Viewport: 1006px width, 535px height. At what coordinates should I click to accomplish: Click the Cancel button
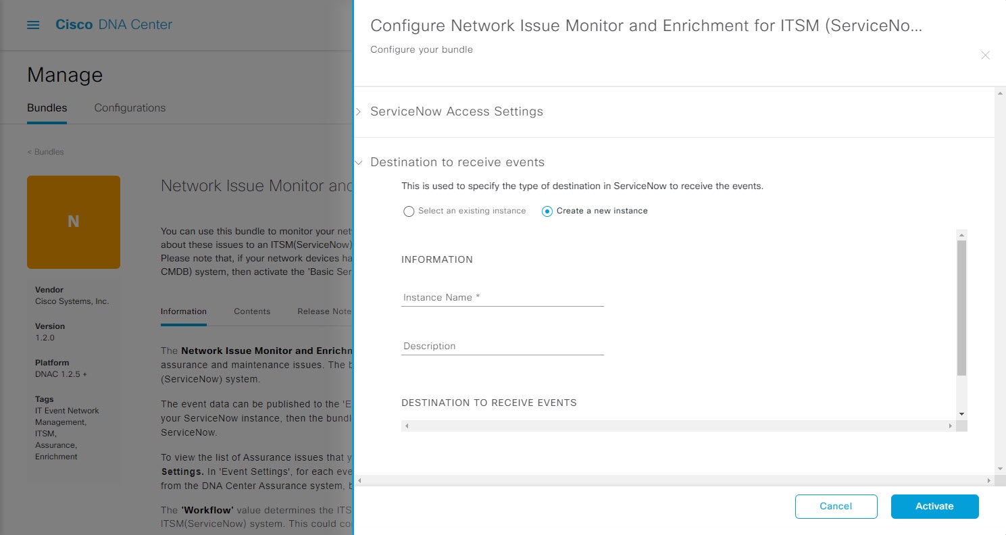(x=836, y=506)
